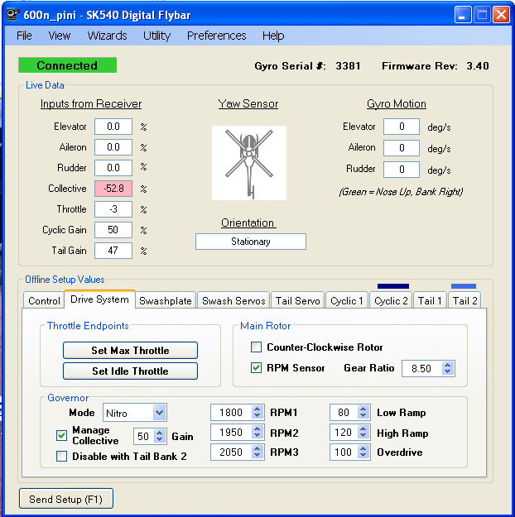Viewport: 515px width, 517px height.
Task: Switch to the Control tab
Action: tap(44, 300)
